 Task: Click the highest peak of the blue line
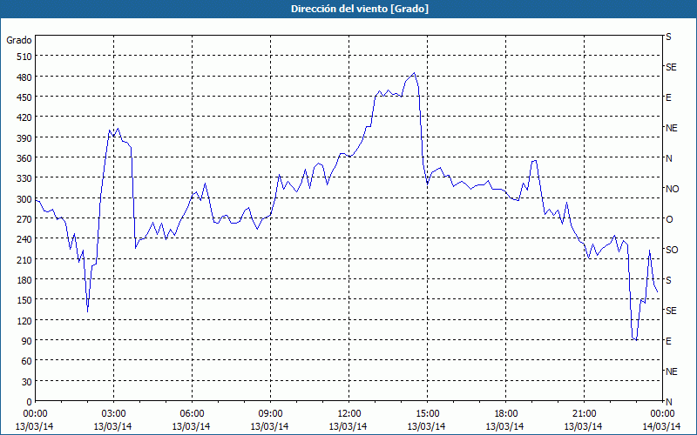point(415,73)
